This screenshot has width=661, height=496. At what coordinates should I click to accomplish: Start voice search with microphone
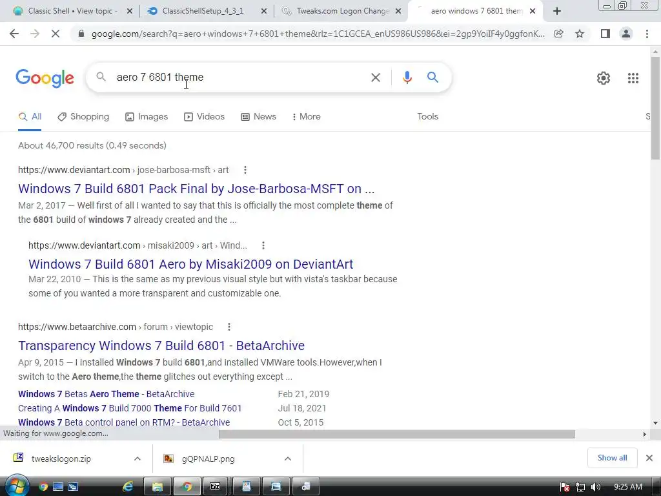click(407, 77)
